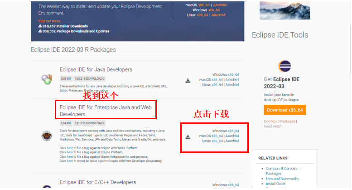Download Java Developers macOS x86_64
The image size is (352, 190).
click(217, 80)
